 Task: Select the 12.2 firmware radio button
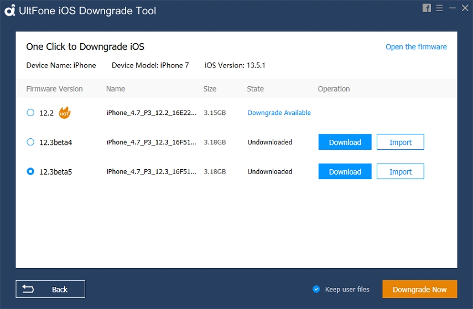click(30, 112)
